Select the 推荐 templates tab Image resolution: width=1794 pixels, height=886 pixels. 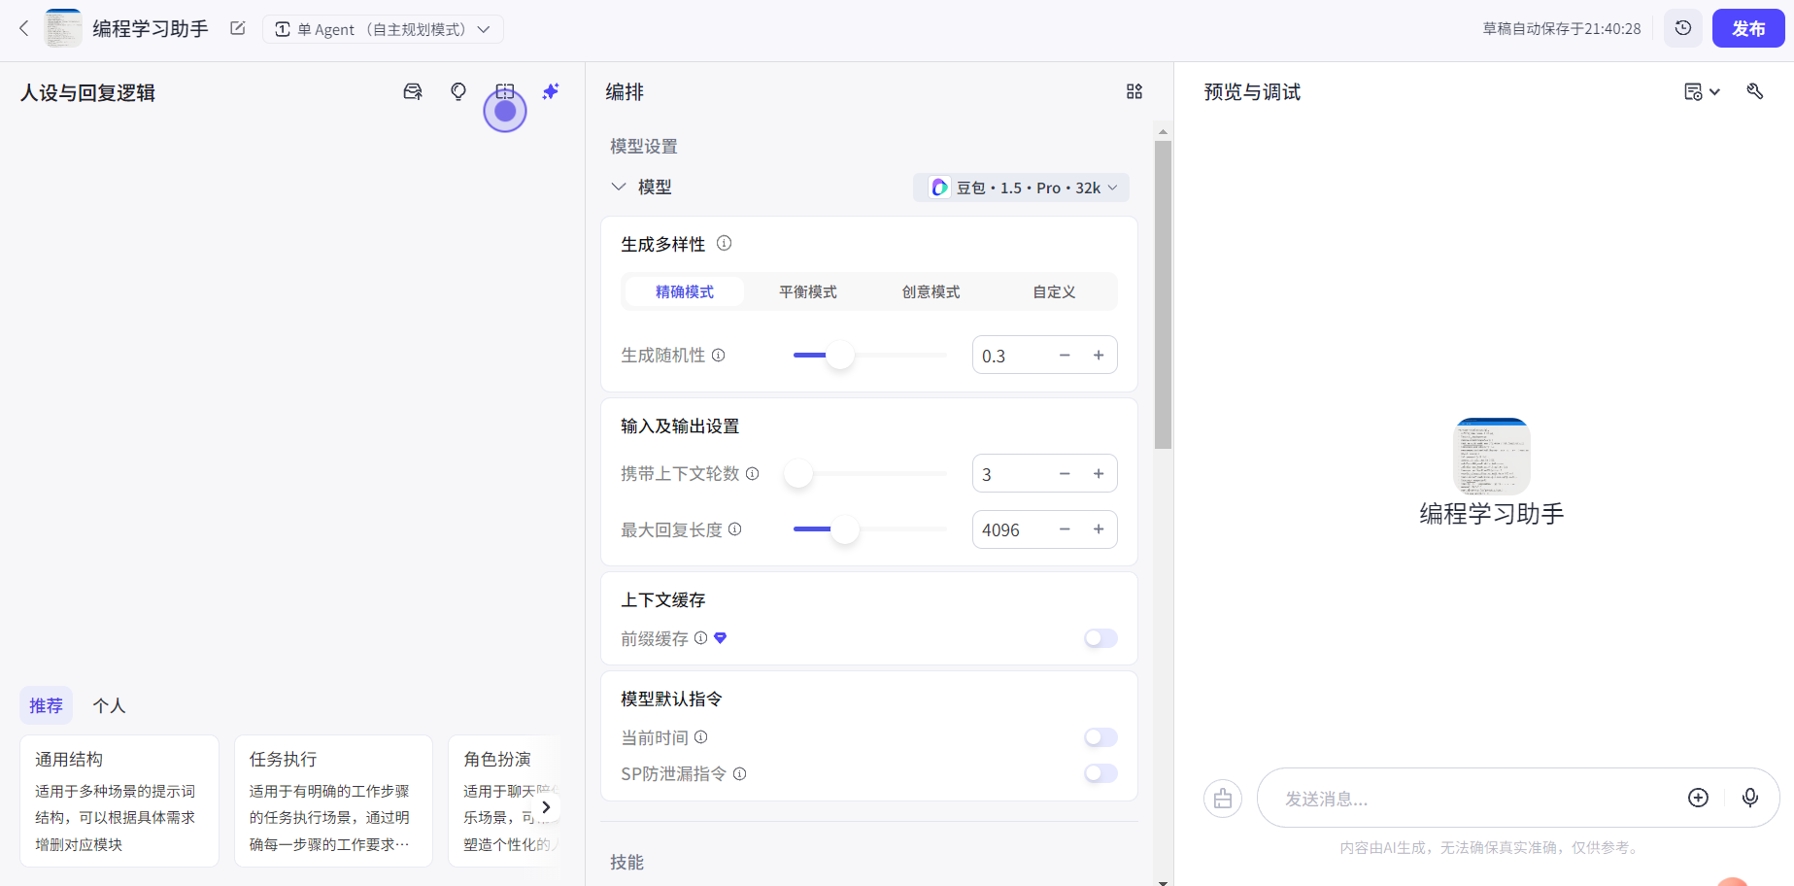pos(46,705)
